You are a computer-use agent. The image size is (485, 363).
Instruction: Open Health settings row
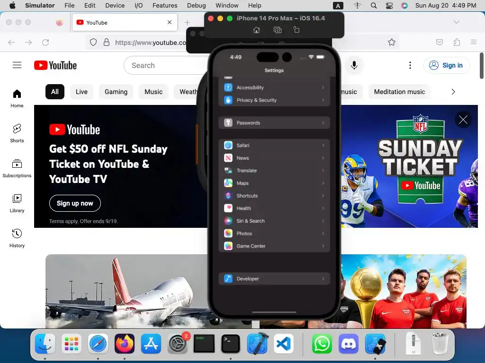[x=274, y=208]
